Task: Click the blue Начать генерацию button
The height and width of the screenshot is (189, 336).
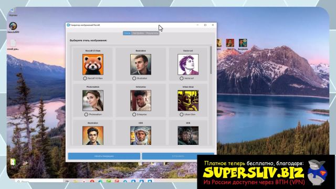Action: [104, 156]
